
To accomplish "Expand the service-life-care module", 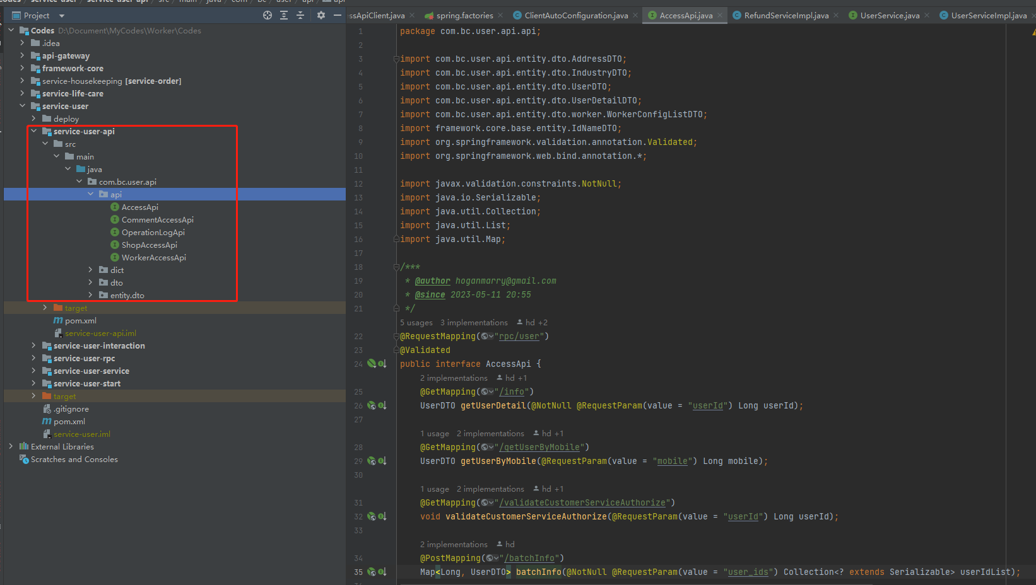I will point(23,93).
